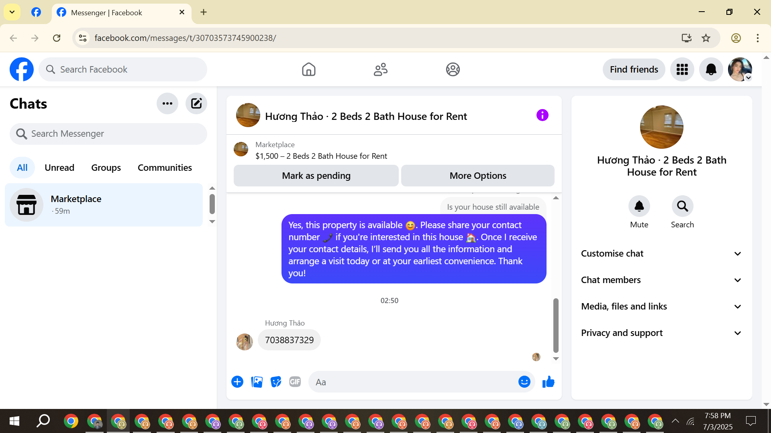This screenshot has width=771, height=433.
Task: Switch to the Unread chats tab
Action: pyautogui.click(x=59, y=168)
